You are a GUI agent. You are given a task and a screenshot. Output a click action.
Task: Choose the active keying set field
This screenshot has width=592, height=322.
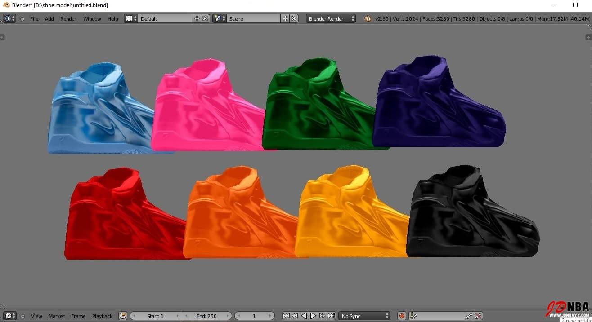pyautogui.click(x=437, y=316)
